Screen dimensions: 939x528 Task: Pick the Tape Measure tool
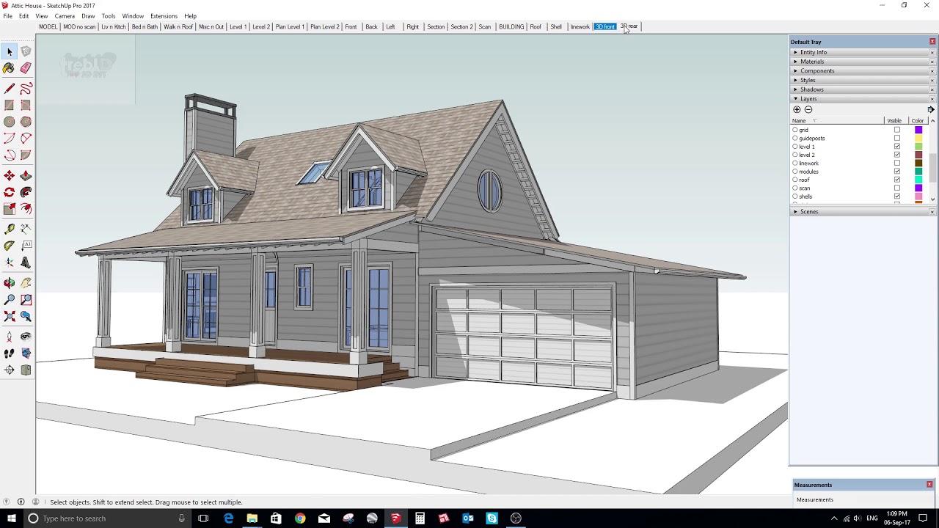(x=10, y=228)
